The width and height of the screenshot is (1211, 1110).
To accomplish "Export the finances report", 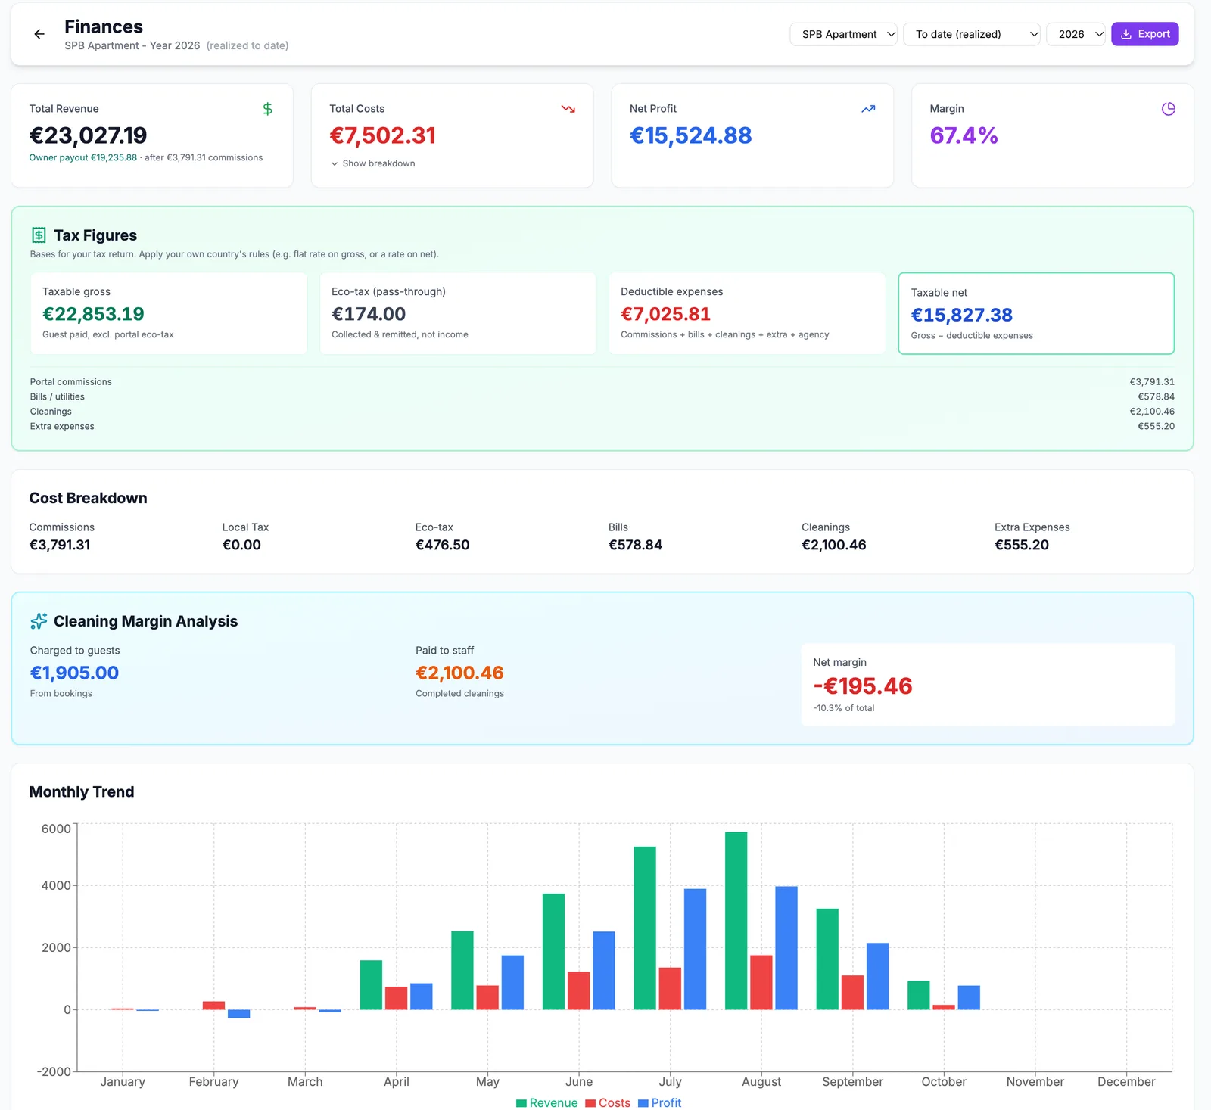I will [1144, 34].
